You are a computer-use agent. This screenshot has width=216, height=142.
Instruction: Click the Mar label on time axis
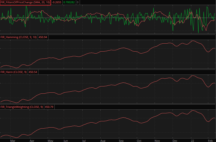pos(13,140)
